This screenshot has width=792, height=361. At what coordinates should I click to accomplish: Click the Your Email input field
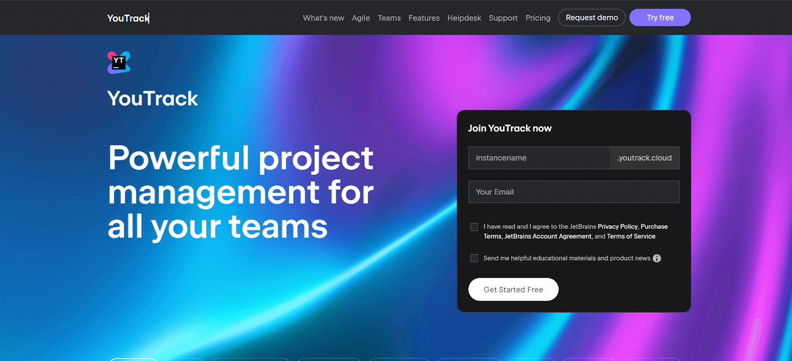pos(574,192)
